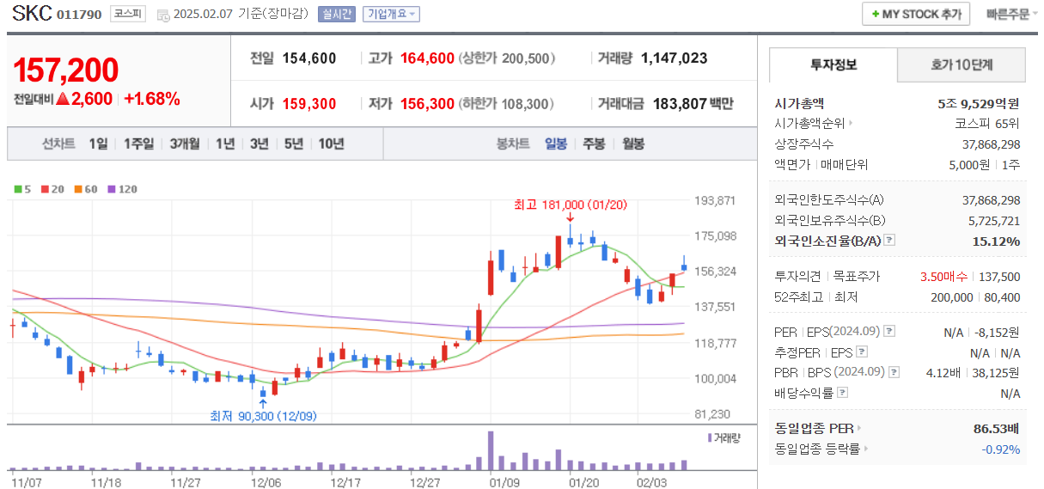Click the arrow icon after 시가총액순위

pos(851,124)
